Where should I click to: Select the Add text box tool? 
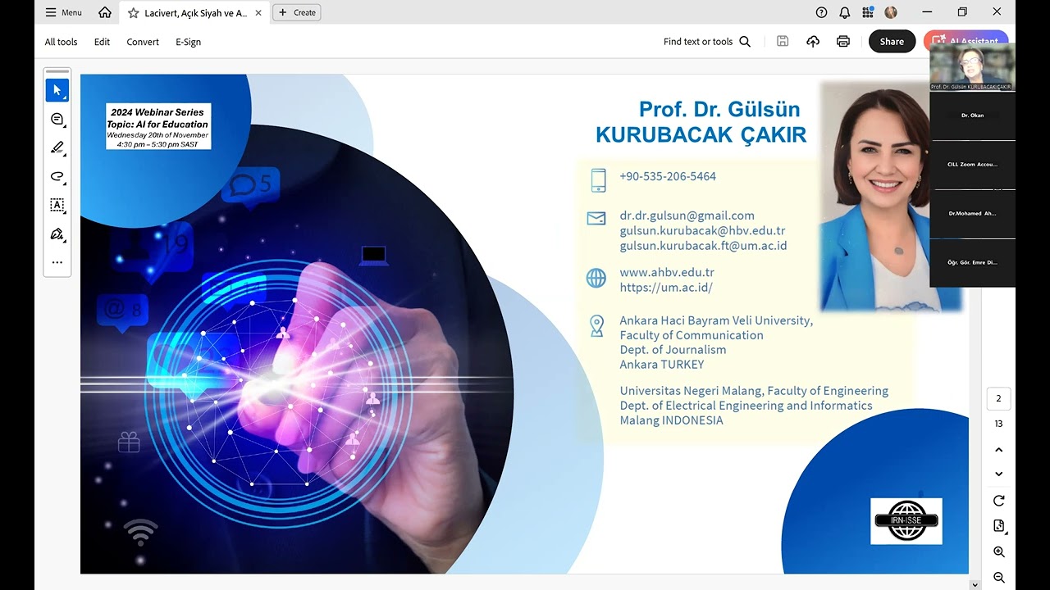57,205
